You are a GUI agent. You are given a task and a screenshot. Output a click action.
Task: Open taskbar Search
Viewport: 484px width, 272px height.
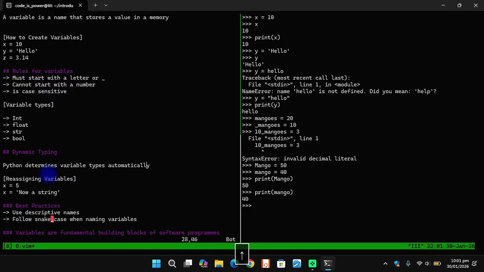[172, 264]
